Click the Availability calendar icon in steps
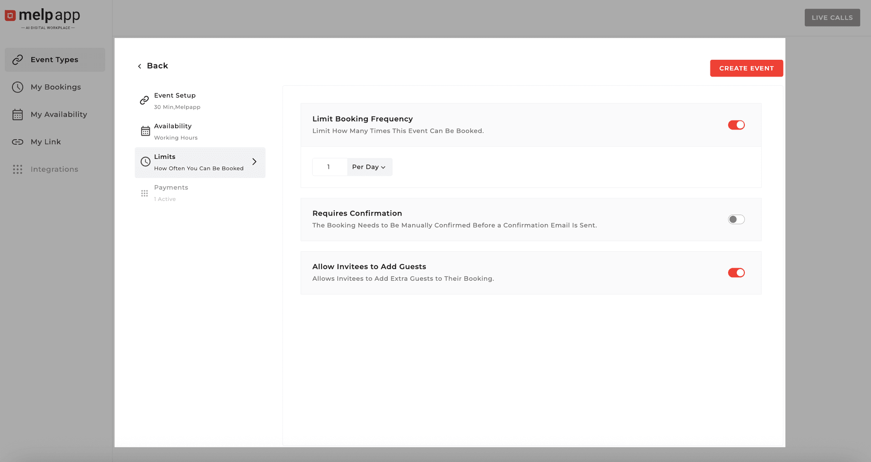The height and width of the screenshot is (462, 871). [145, 131]
